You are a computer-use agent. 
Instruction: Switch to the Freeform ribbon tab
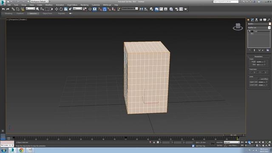click(20, 13)
